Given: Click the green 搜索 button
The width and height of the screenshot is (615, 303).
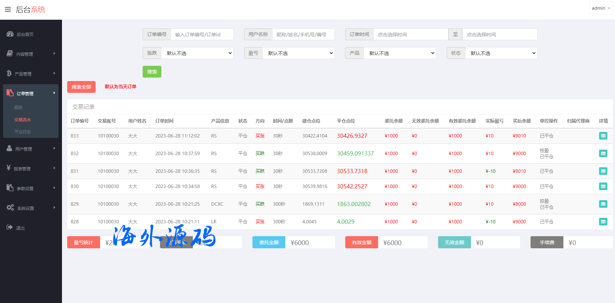Looking at the screenshot, I should pyautogui.click(x=152, y=72).
